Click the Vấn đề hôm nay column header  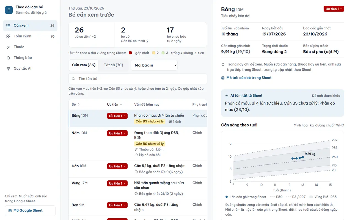coord(147,105)
